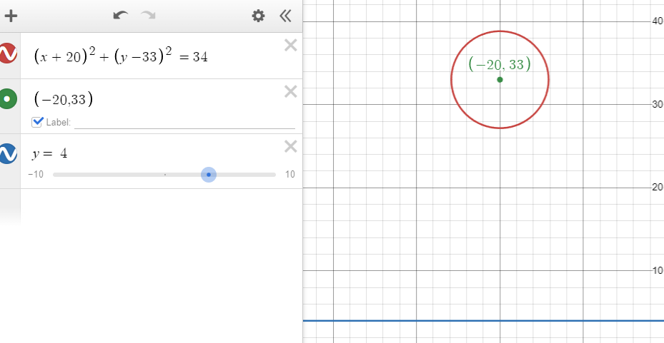Delete the y = 4 expression

pyautogui.click(x=290, y=146)
